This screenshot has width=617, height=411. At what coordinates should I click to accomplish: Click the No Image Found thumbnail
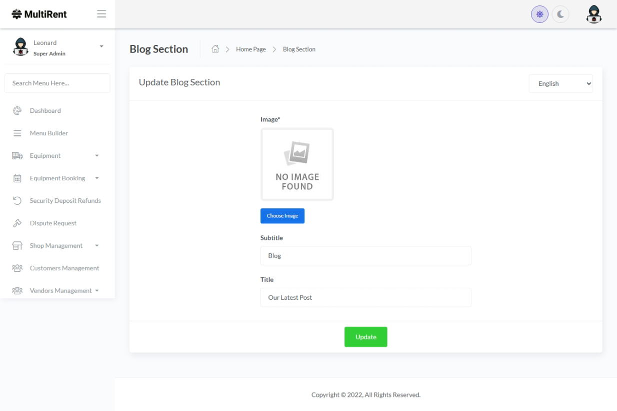pos(297,164)
